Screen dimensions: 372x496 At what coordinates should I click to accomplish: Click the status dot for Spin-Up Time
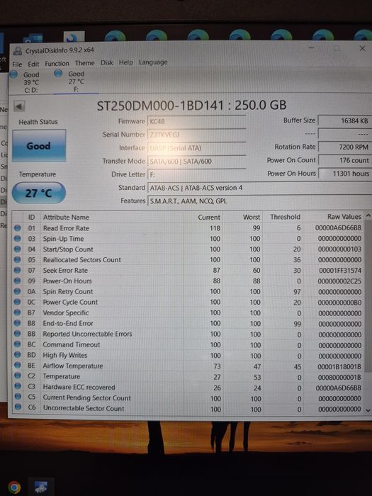(x=18, y=238)
